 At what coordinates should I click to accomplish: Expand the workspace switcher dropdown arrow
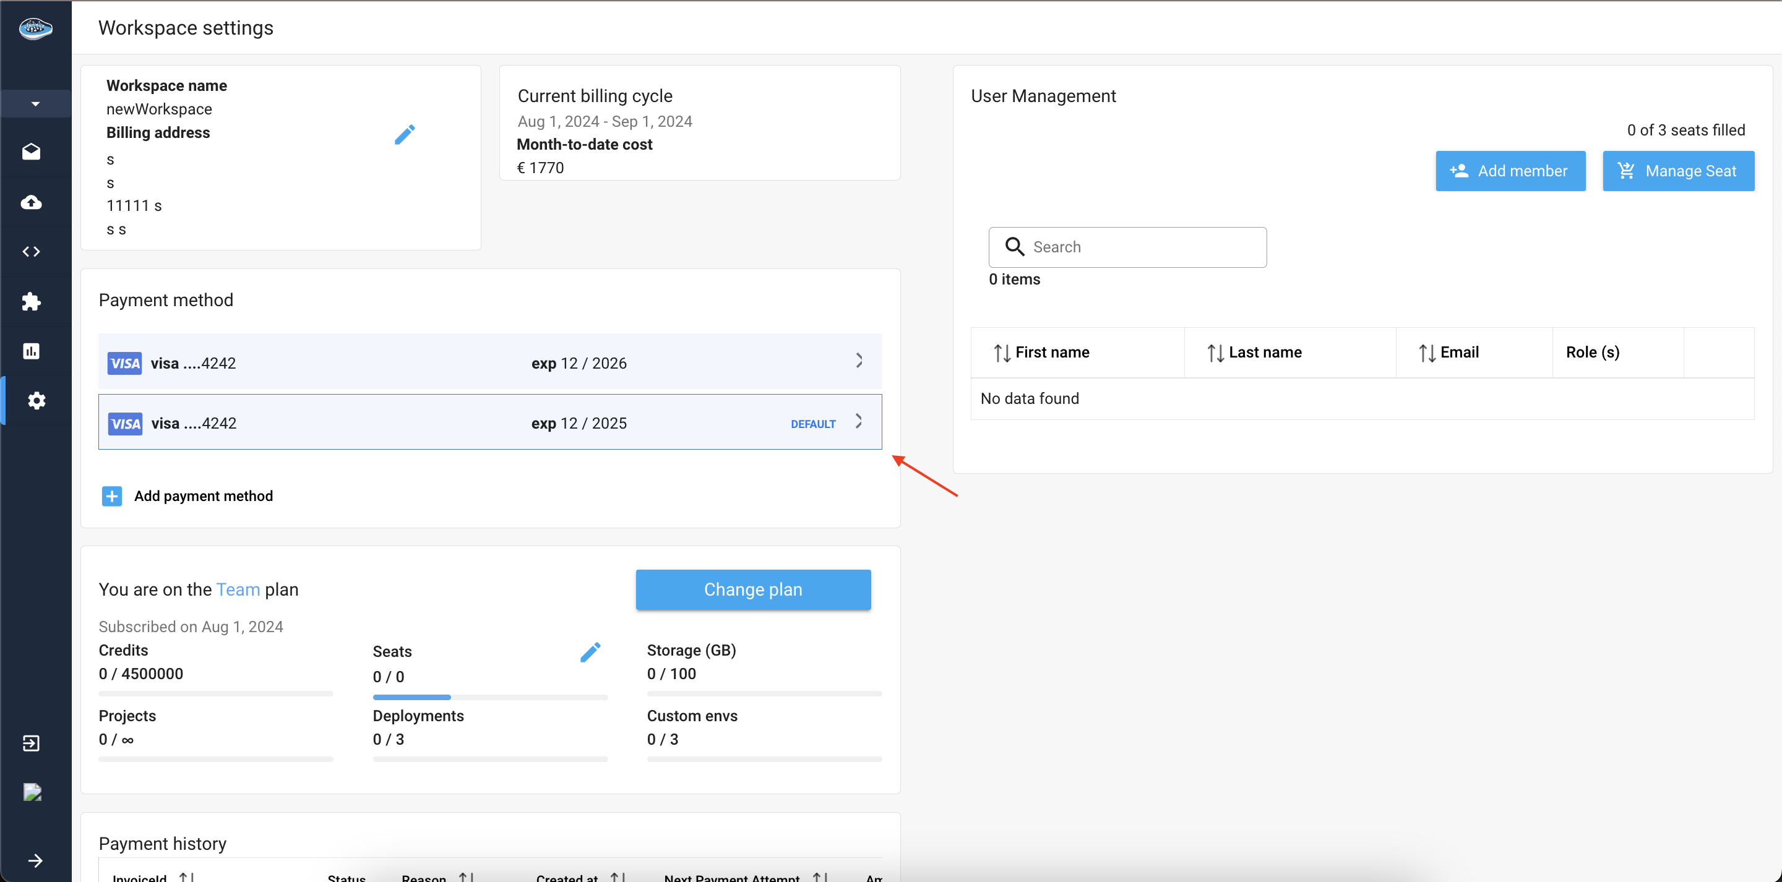click(x=35, y=104)
